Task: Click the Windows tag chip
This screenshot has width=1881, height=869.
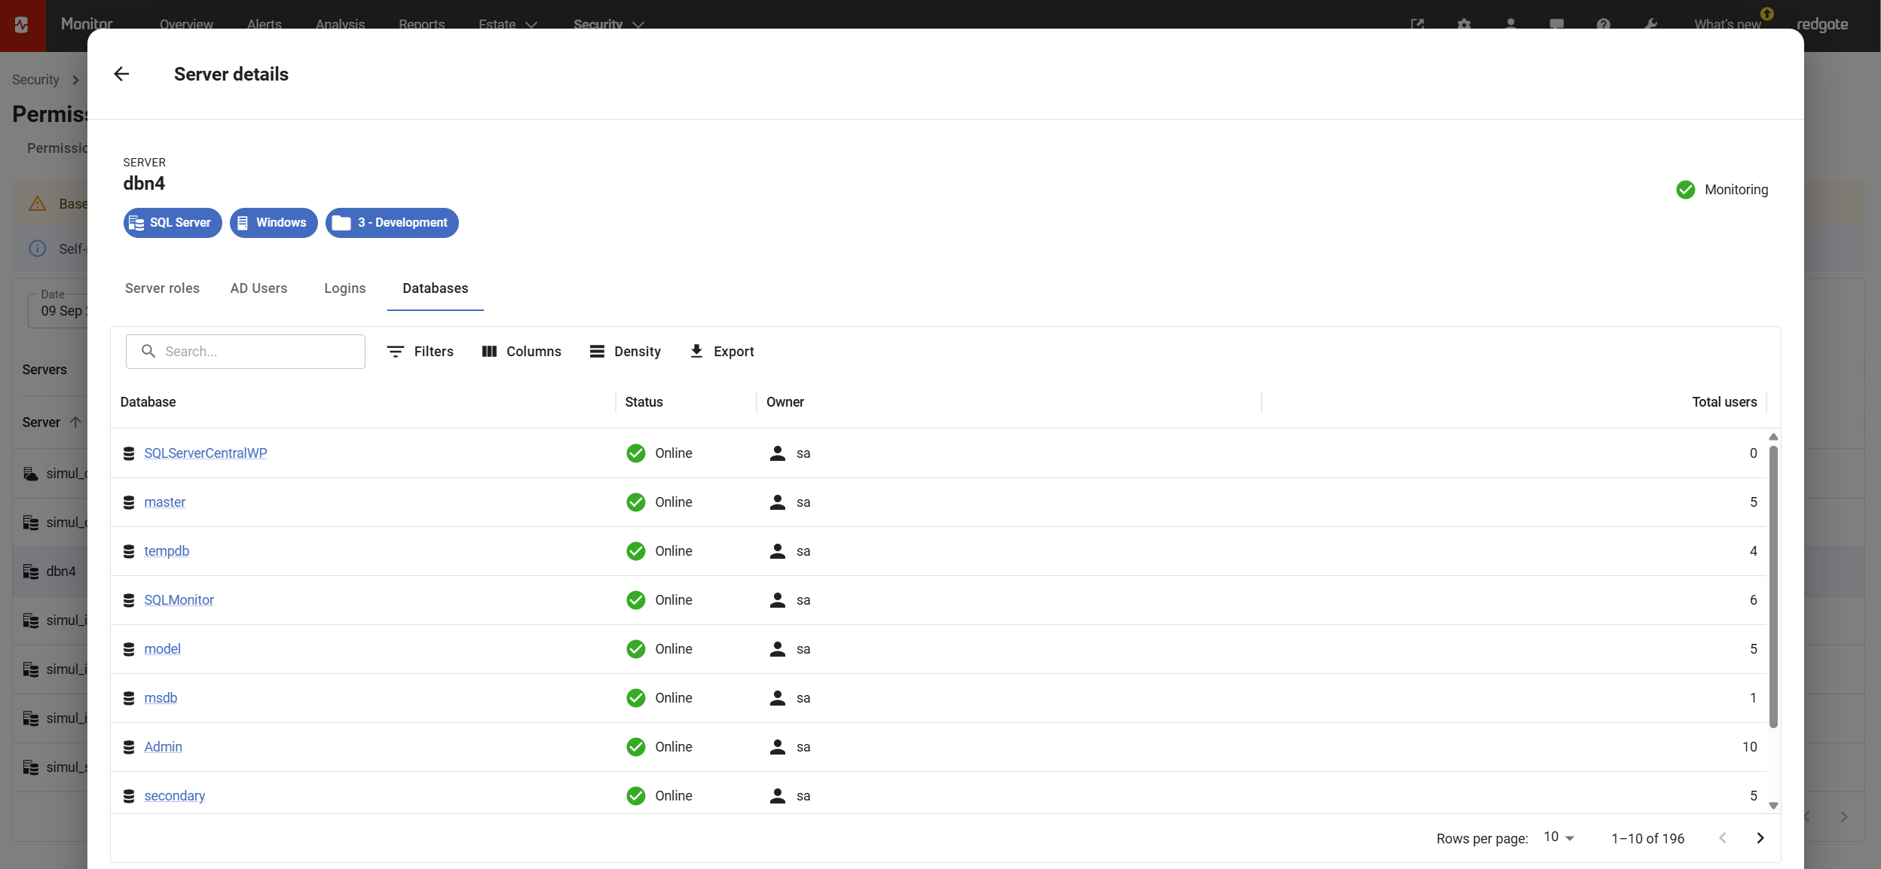Action: [274, 223]
